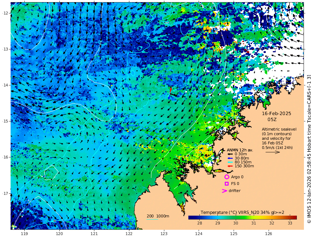Image resolution: width=311 pixels, height=240 pixels.
Task: Click the 0.5m/s velocity scale arrow
Action: click(x=273, y=152)
